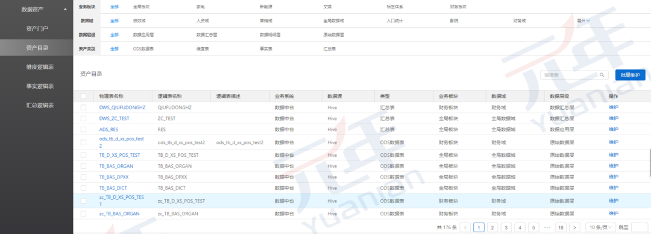The width and height of the screenshot is (651, 234).
Task: Filter 数据层级 by 数据明细层
Action: click(270, 35)
